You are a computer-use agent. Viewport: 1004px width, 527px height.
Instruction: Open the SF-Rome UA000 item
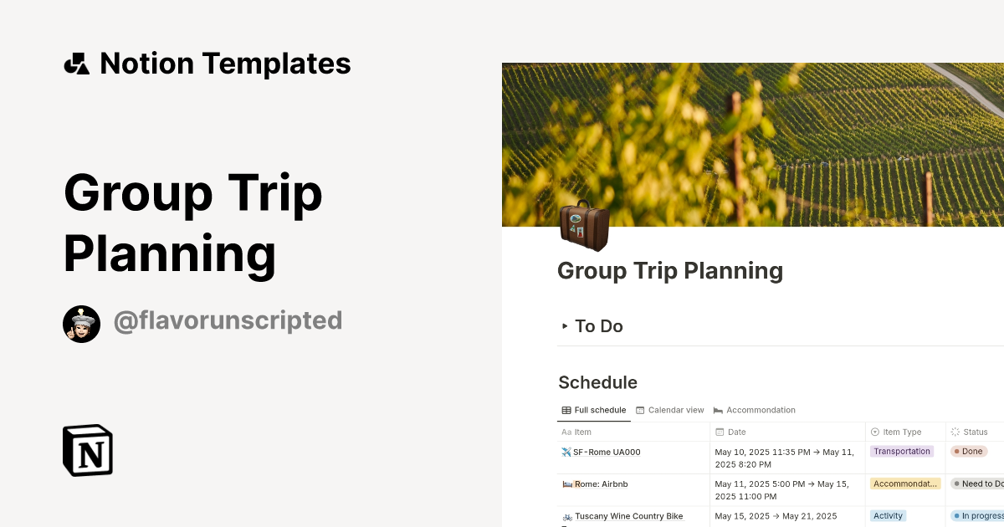click(x=606, y=452)
